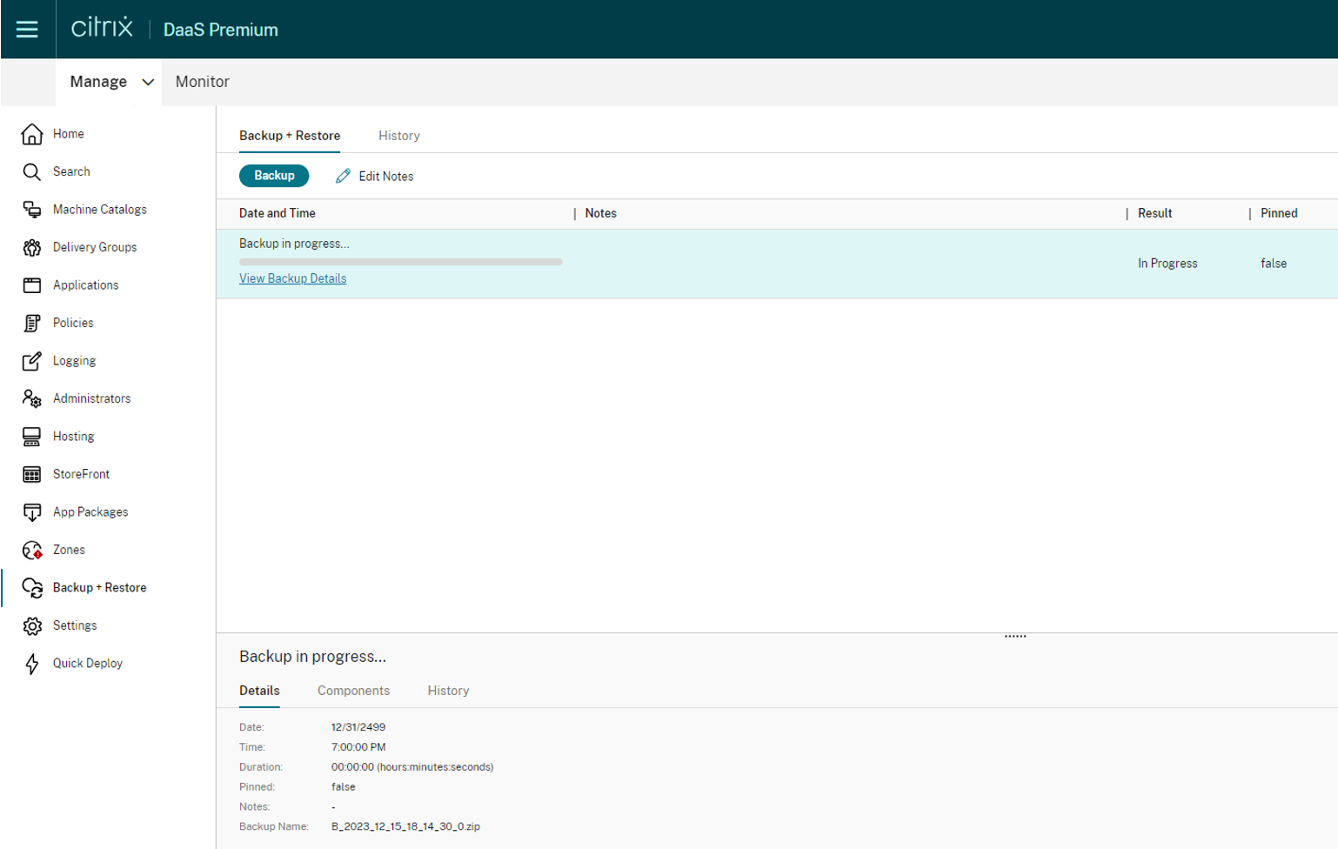
Task: Select the Policies icon
Action: coord(32,323)
